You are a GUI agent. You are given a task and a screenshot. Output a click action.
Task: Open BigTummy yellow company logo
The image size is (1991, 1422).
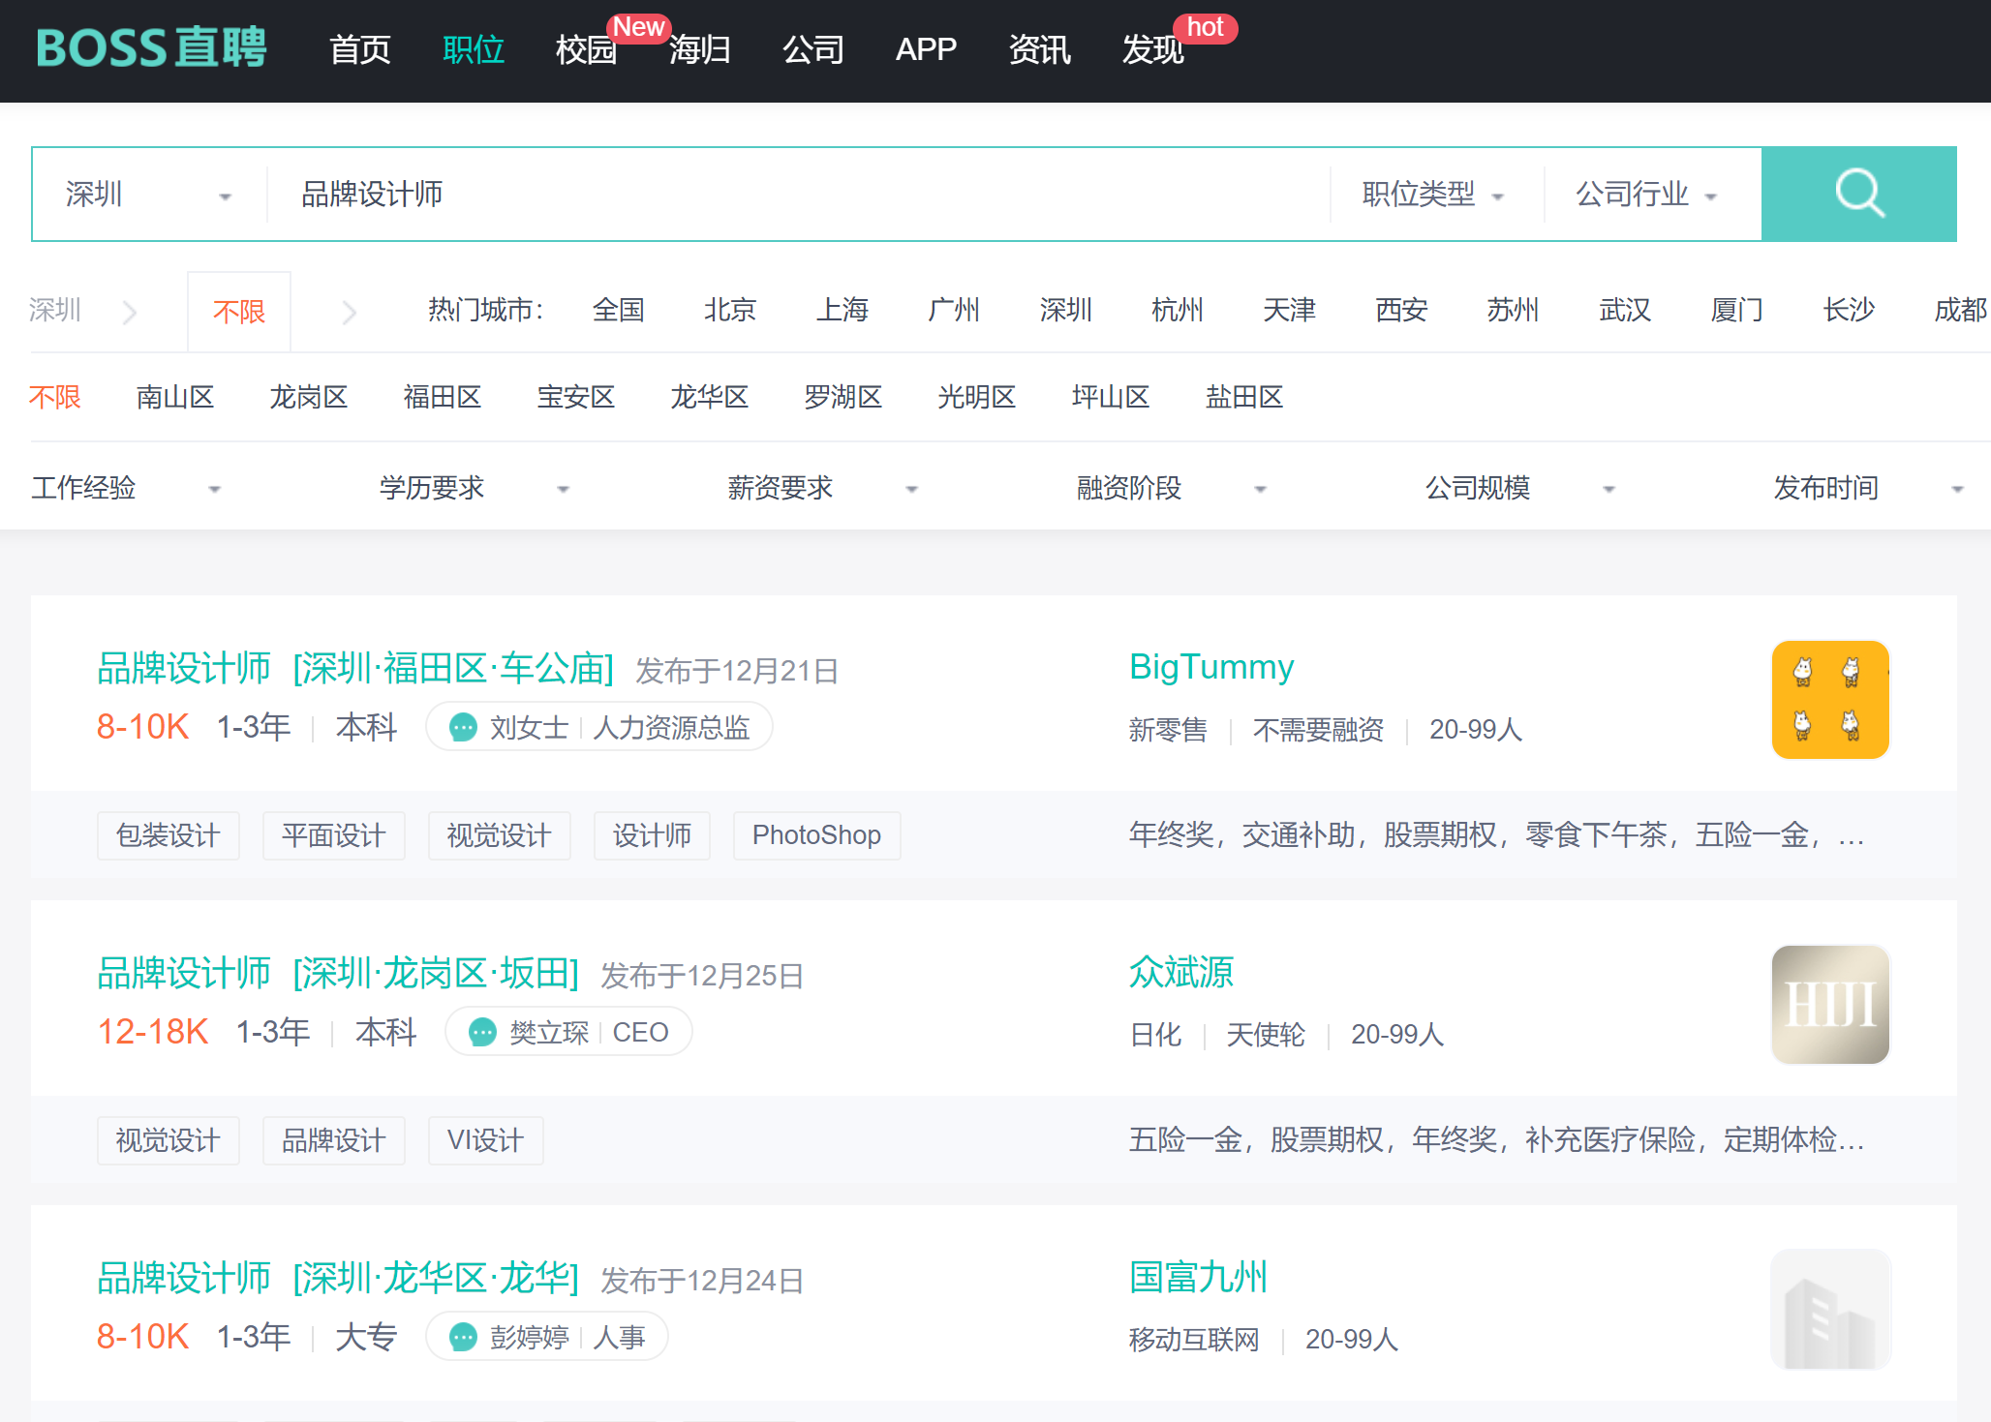click(1829, 699)
